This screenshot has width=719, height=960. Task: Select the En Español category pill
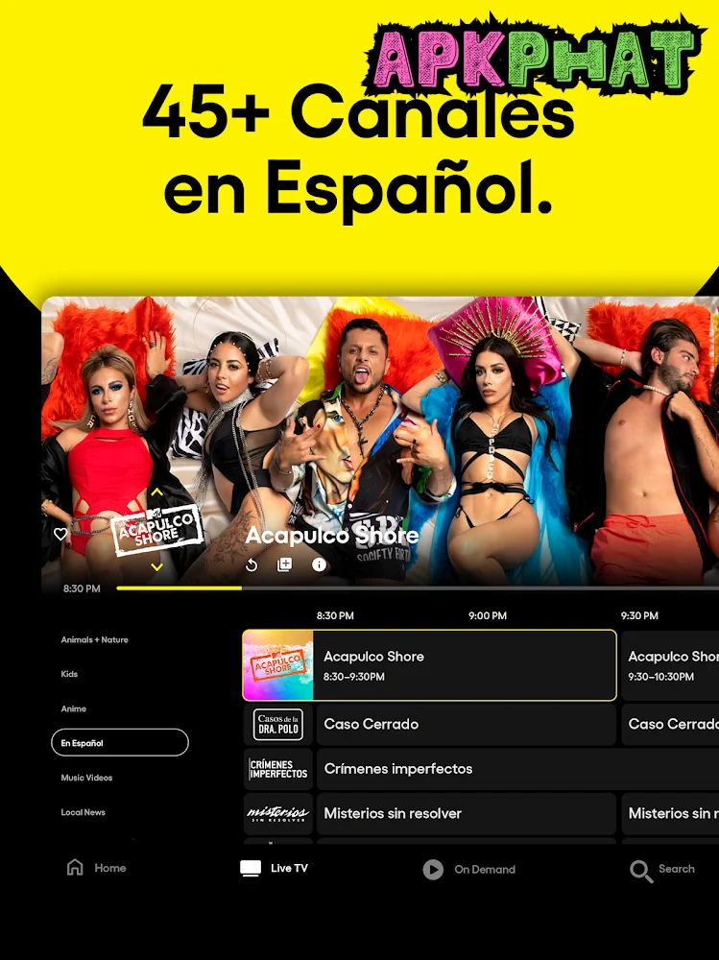[120, 743]
